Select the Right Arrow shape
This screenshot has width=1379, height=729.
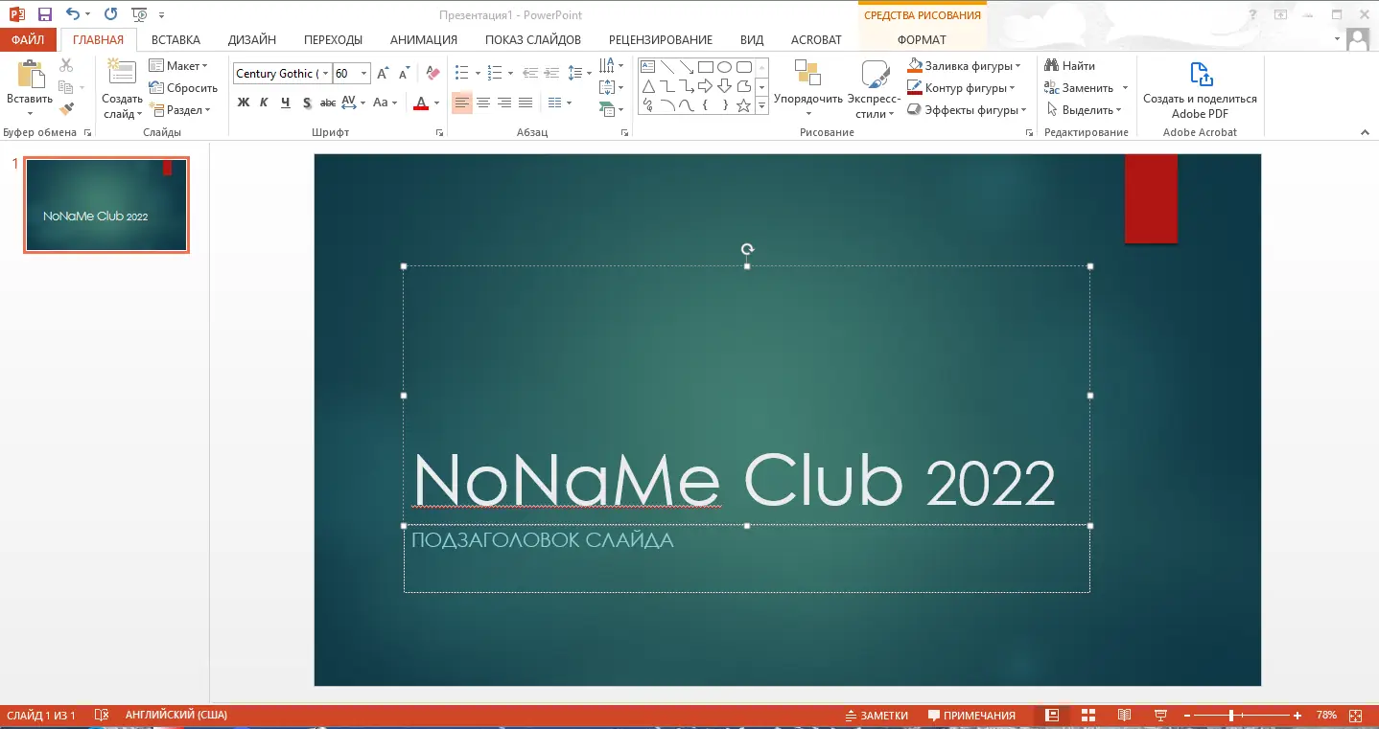click(x=706, y=86)
